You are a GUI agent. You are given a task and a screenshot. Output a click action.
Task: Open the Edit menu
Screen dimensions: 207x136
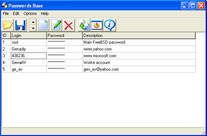pyautogui.click(x=16, y=13)
